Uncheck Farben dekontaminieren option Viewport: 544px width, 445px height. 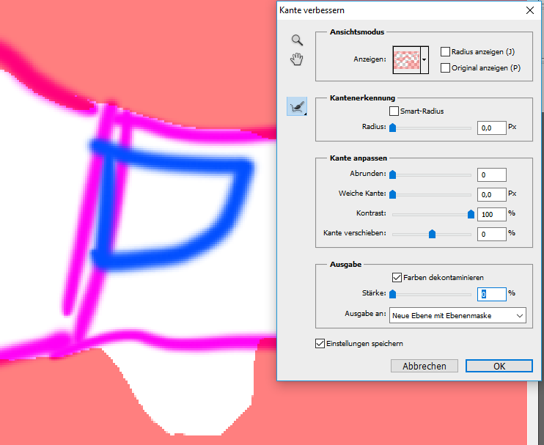tap(397, 277)
